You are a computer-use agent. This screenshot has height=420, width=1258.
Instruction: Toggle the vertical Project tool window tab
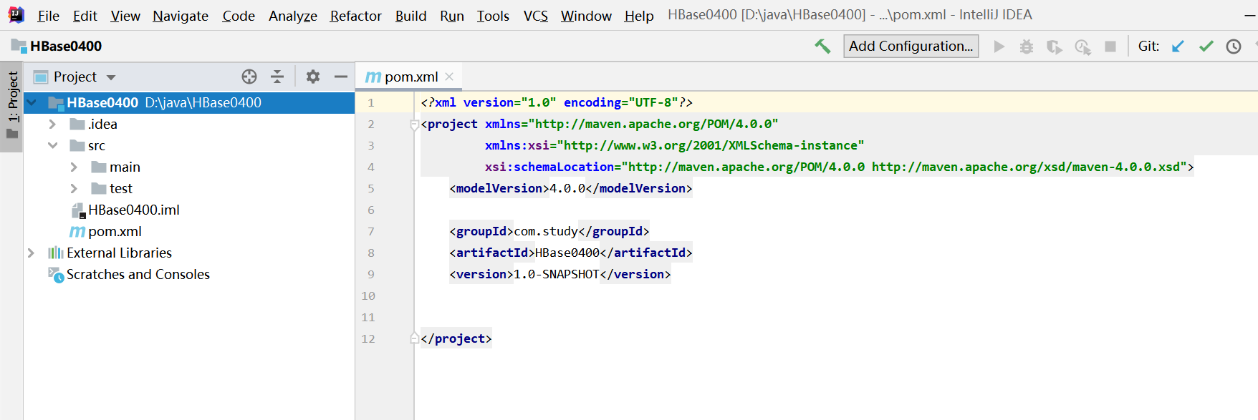coord(11,107)
